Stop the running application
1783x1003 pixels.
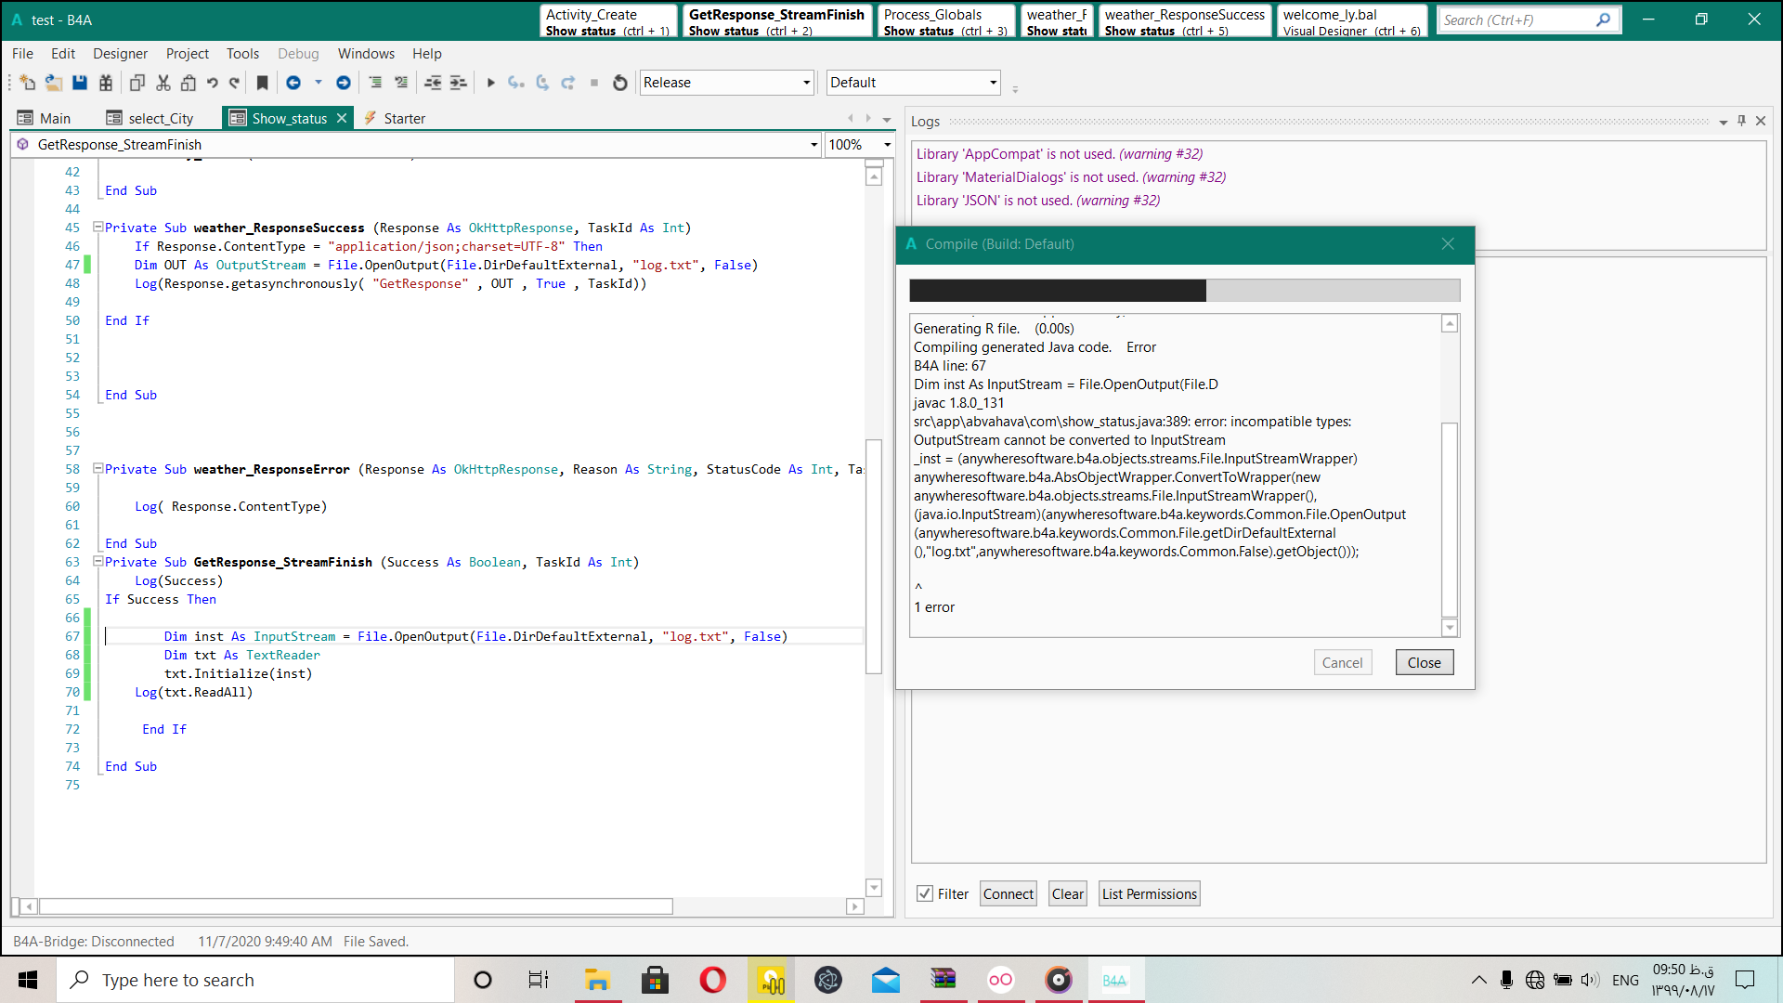594,82
